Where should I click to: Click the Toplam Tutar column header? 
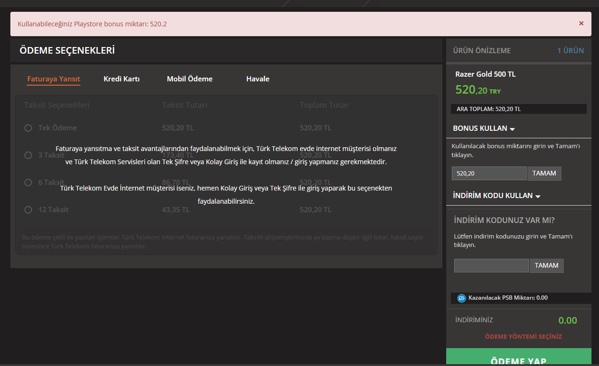coord(324,105)
